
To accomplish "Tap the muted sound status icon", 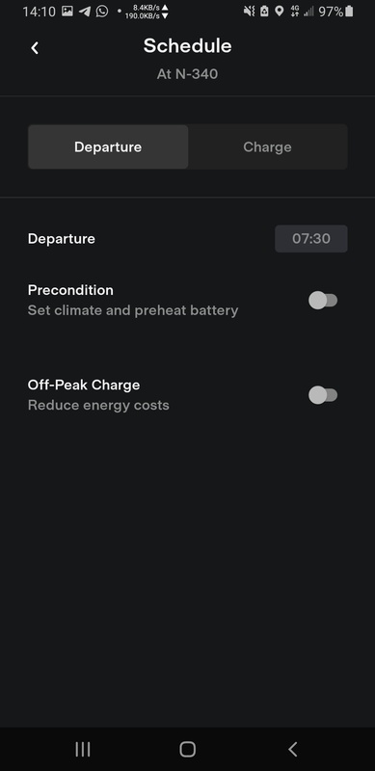I will [250, 12].
